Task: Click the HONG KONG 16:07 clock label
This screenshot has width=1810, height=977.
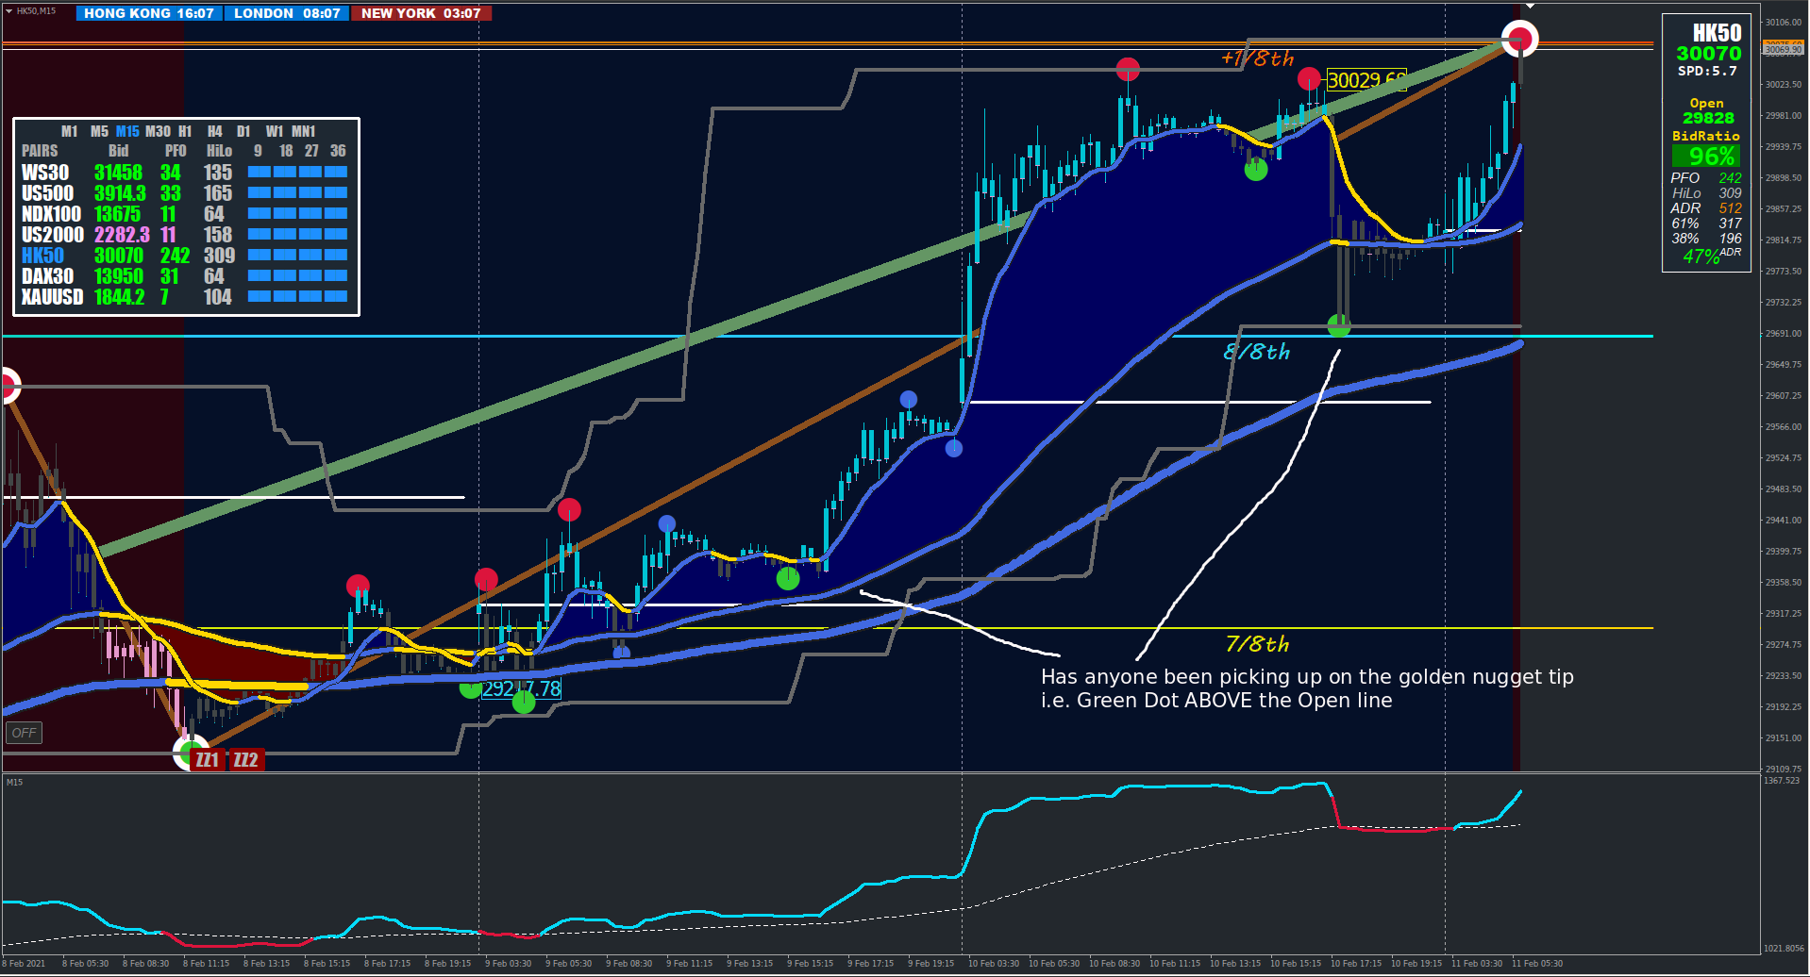Action: click(x=149, y=13)
